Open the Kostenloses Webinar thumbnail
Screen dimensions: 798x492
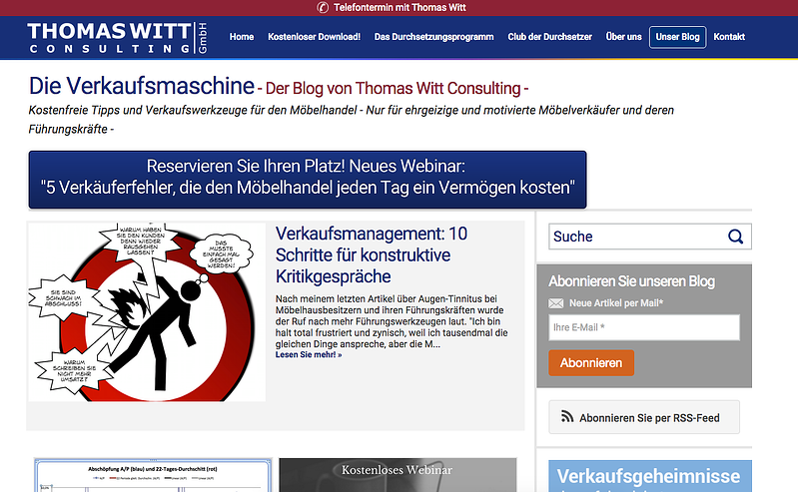point(398,475)
